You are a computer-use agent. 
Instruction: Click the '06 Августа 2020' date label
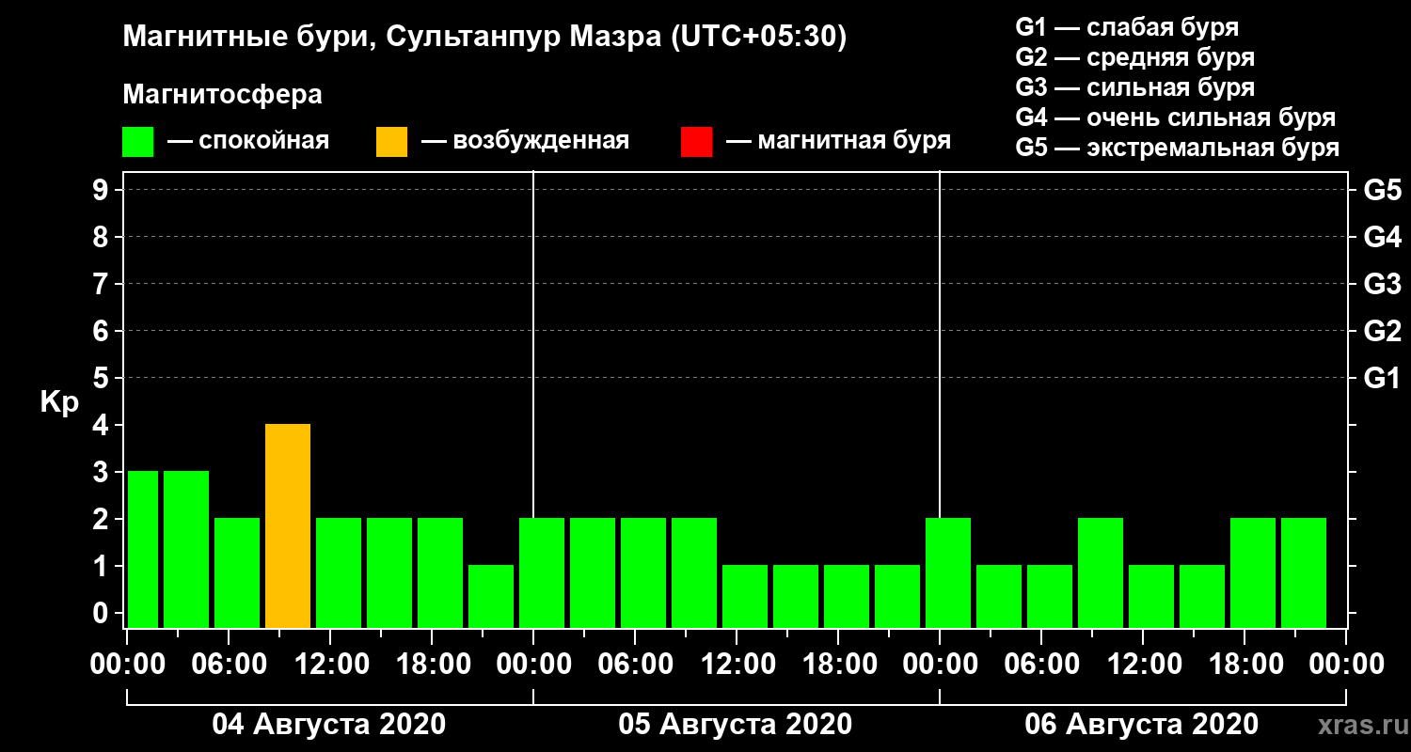coord(1142,725)
